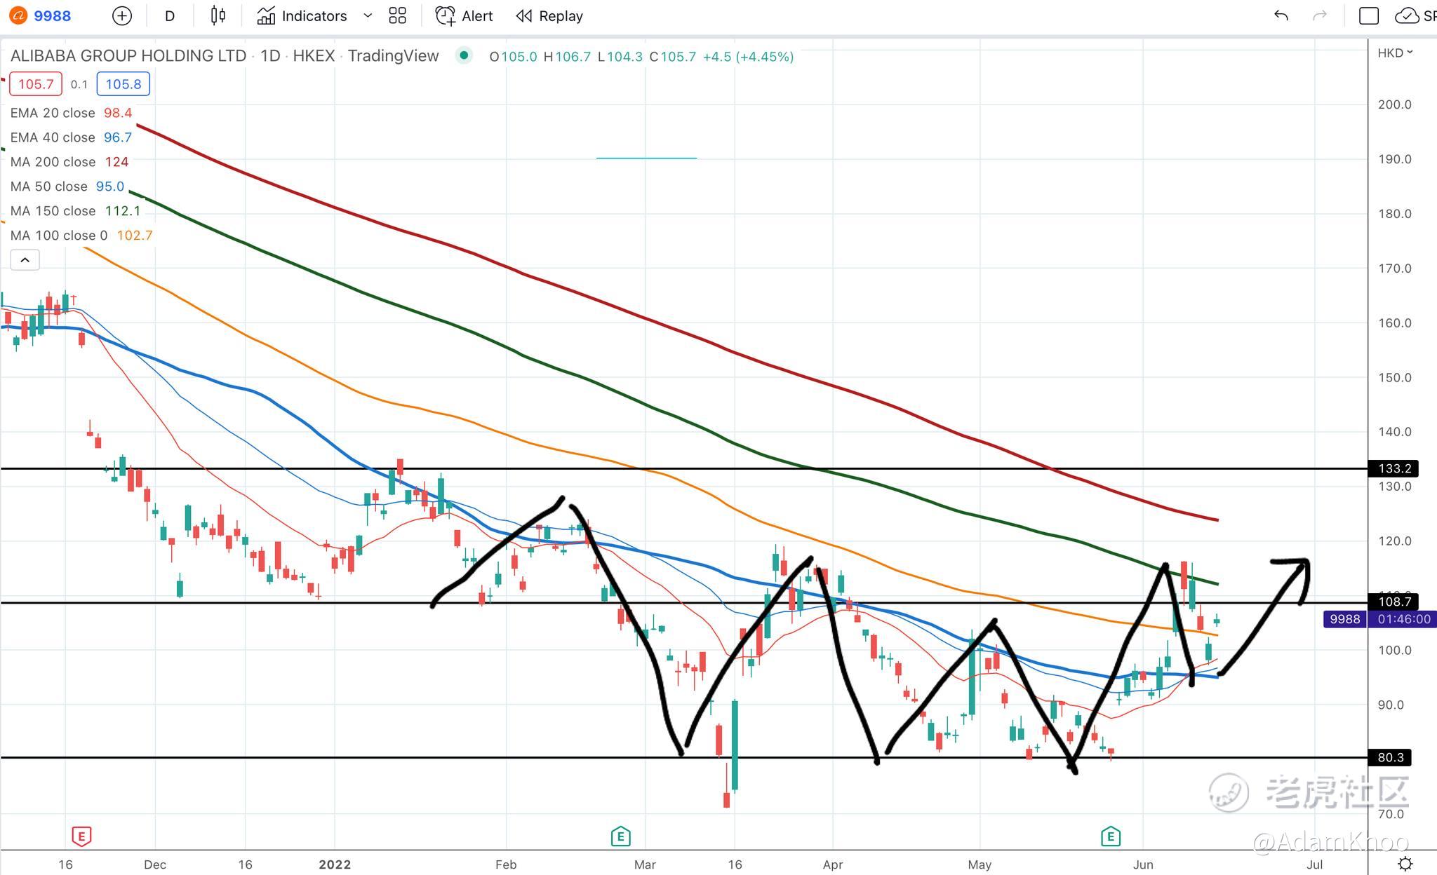Click the green earnings E marker near March
This screenshot has width=1437, height=875.
tap(620, 836)
